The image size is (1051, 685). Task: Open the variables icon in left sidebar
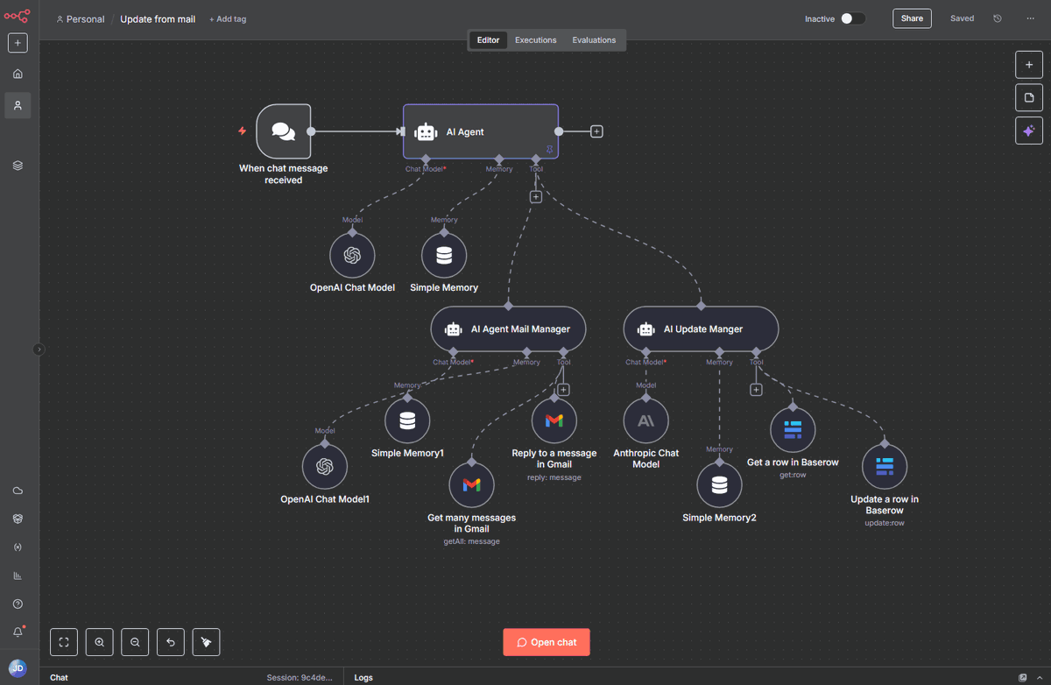[18, 547]
